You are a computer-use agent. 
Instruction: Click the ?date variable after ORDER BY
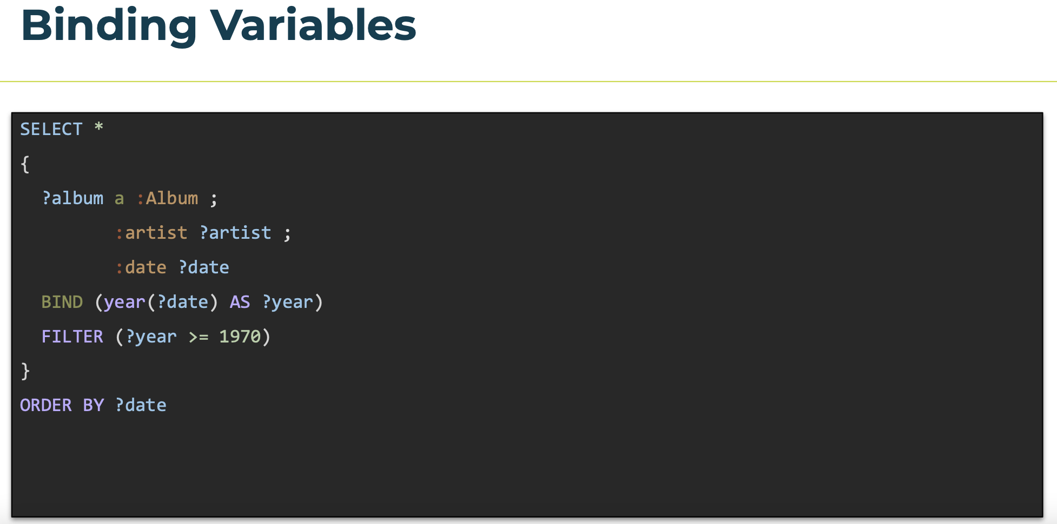click(x=141, y=405)
